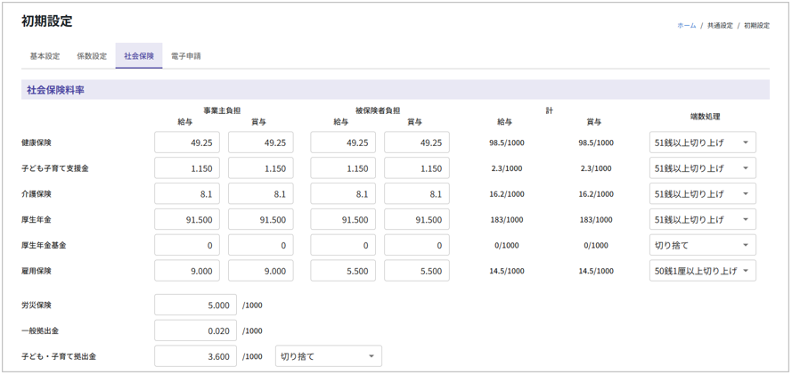This screenshot has height=375, width=792.
Task: Open 子ども子育て支援金 rounding dropdown
Action: coord(702,168)
